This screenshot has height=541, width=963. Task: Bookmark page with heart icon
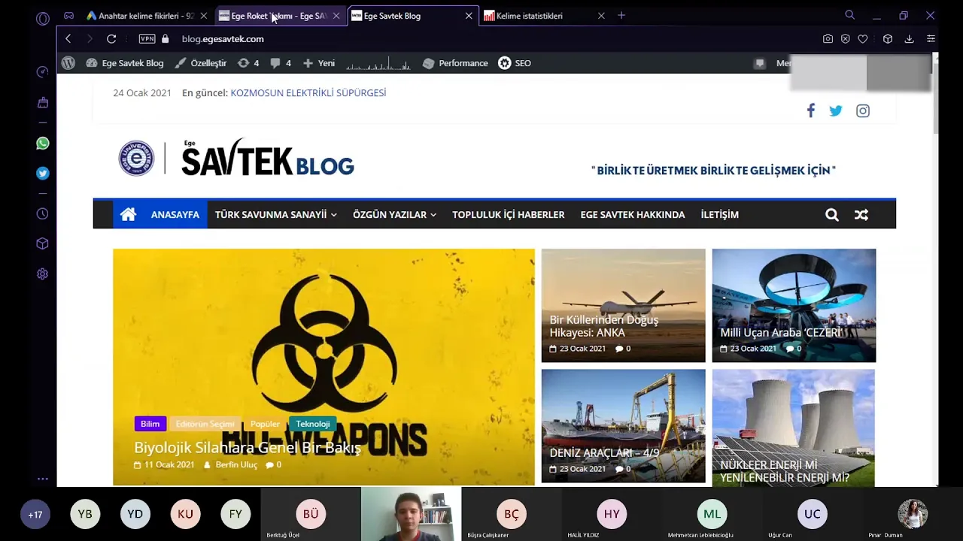863,39
